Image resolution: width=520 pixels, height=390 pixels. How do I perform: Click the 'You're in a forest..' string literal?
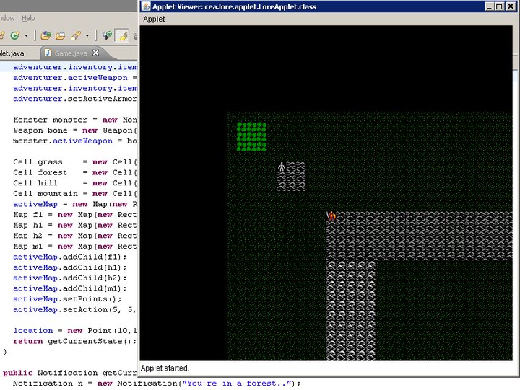click(x=237, y=384)
